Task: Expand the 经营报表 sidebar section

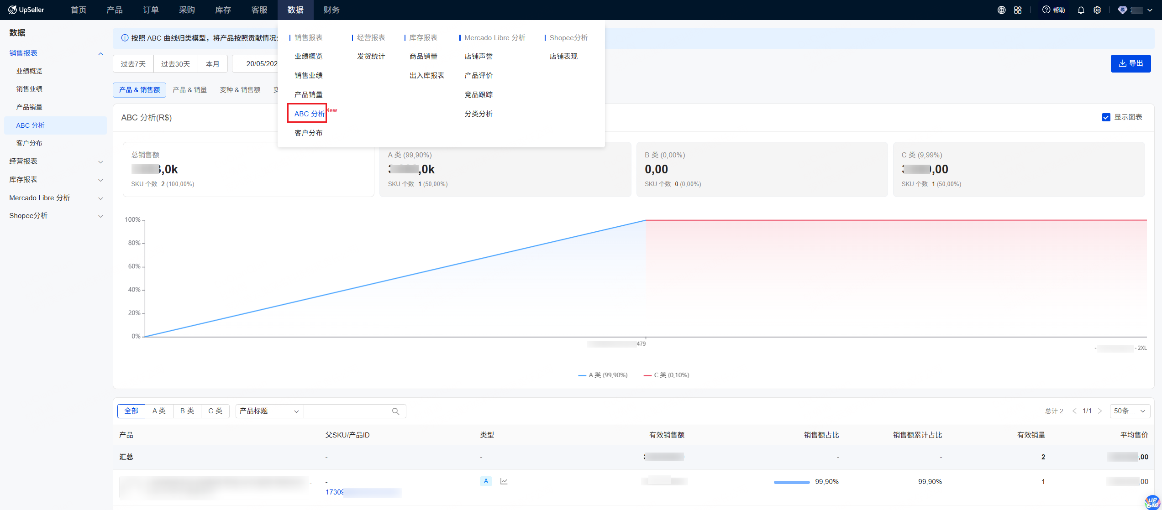Action: (x=100, y=162)
